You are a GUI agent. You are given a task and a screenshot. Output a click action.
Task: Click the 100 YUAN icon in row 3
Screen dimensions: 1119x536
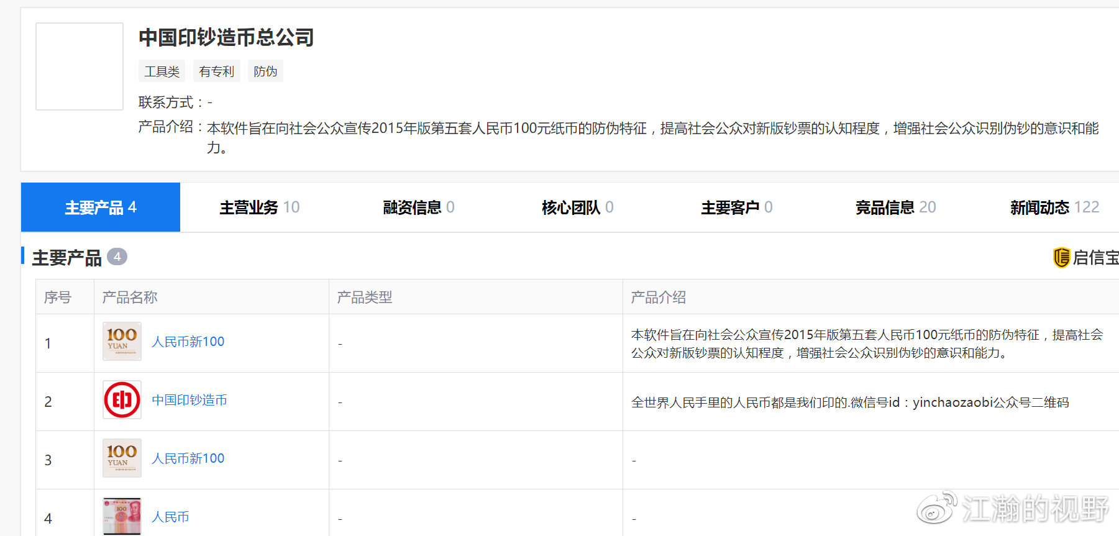click(122, 458)
